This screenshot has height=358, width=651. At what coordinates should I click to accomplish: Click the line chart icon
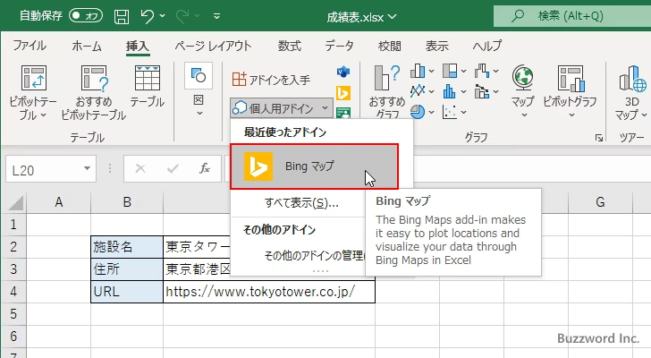pos(418,91)
